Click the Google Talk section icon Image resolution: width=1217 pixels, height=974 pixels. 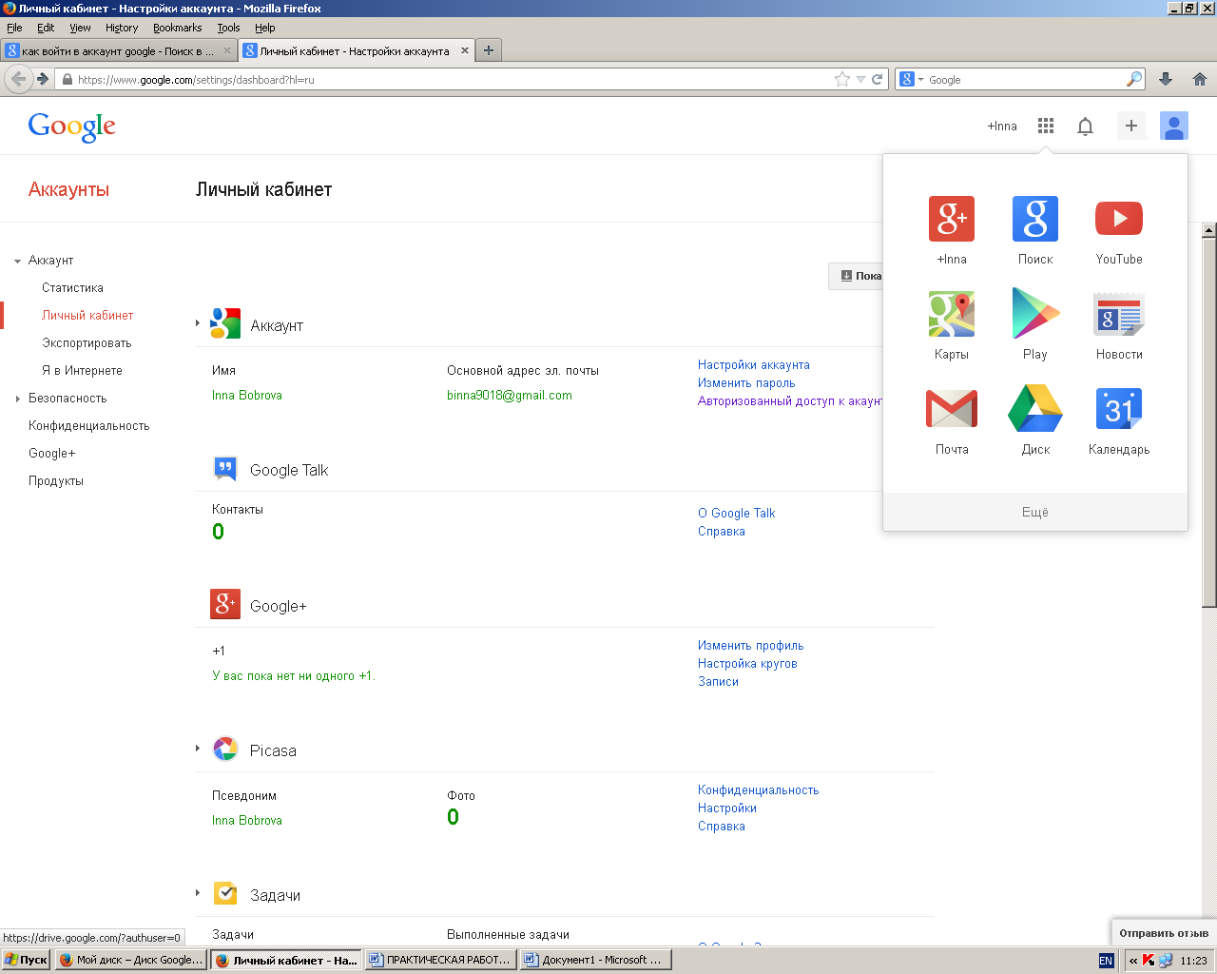225,469
